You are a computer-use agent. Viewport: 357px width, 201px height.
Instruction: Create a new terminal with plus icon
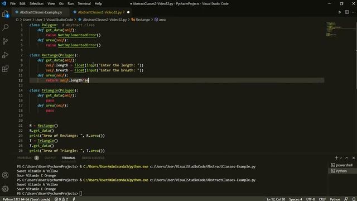click(336, 157)
